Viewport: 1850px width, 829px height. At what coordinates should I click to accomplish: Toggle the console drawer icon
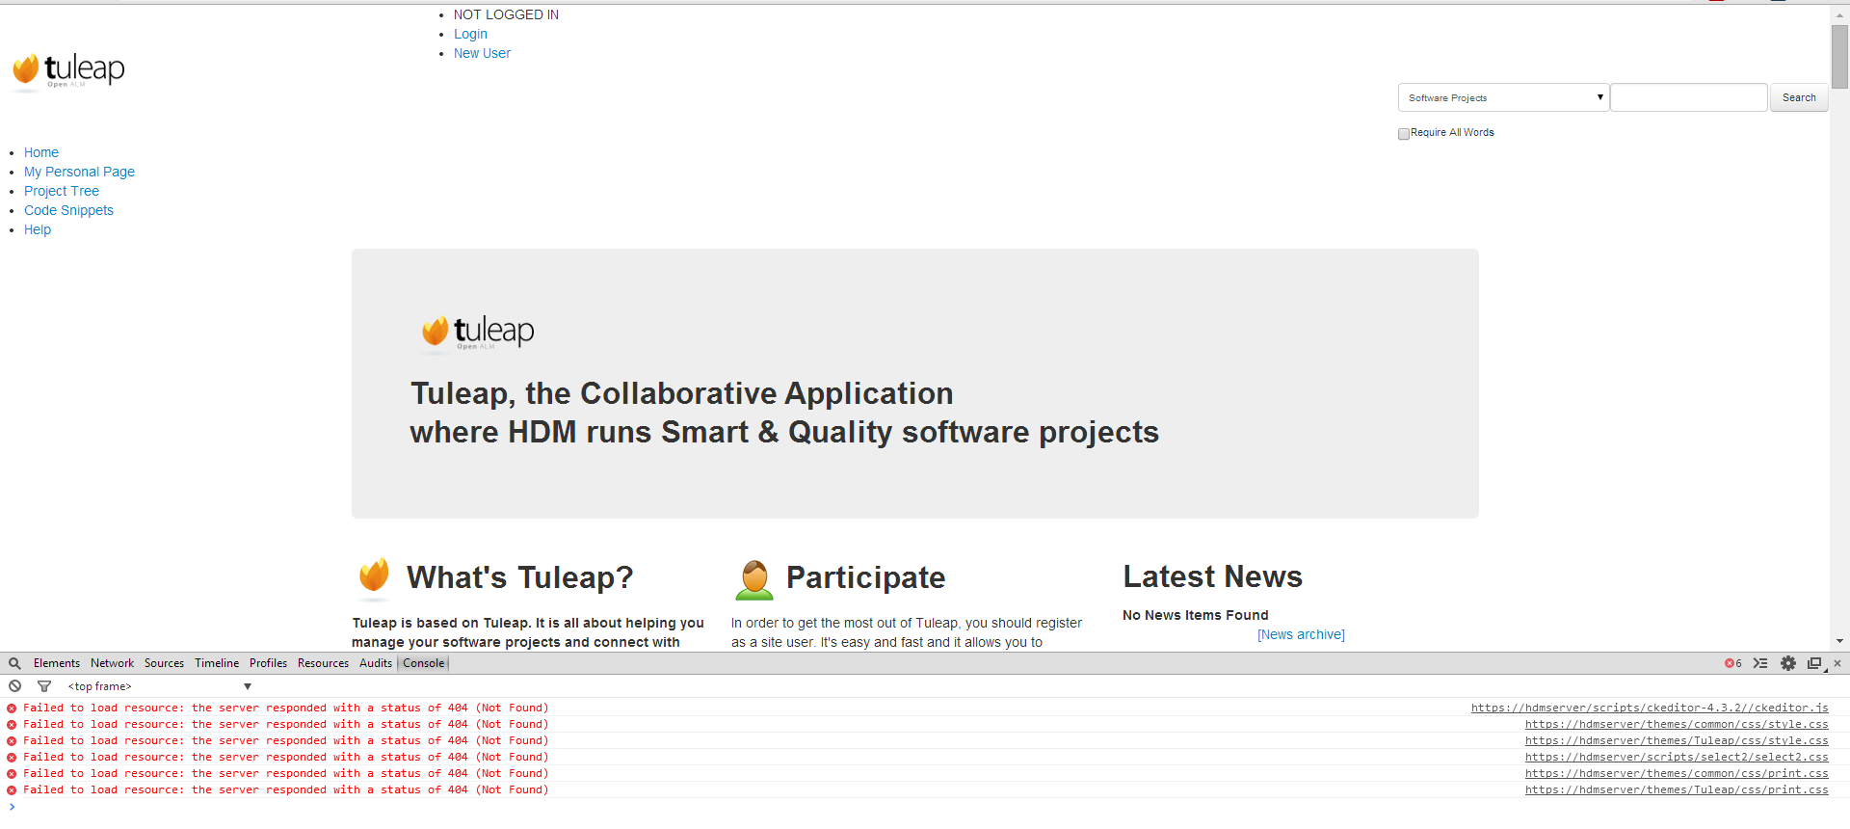[1760, 663]
